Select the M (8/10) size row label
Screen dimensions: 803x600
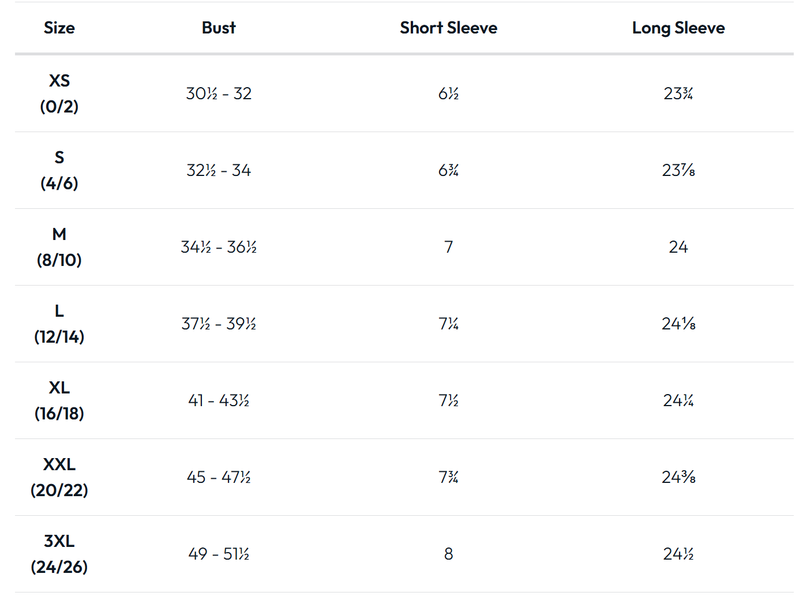59,247
